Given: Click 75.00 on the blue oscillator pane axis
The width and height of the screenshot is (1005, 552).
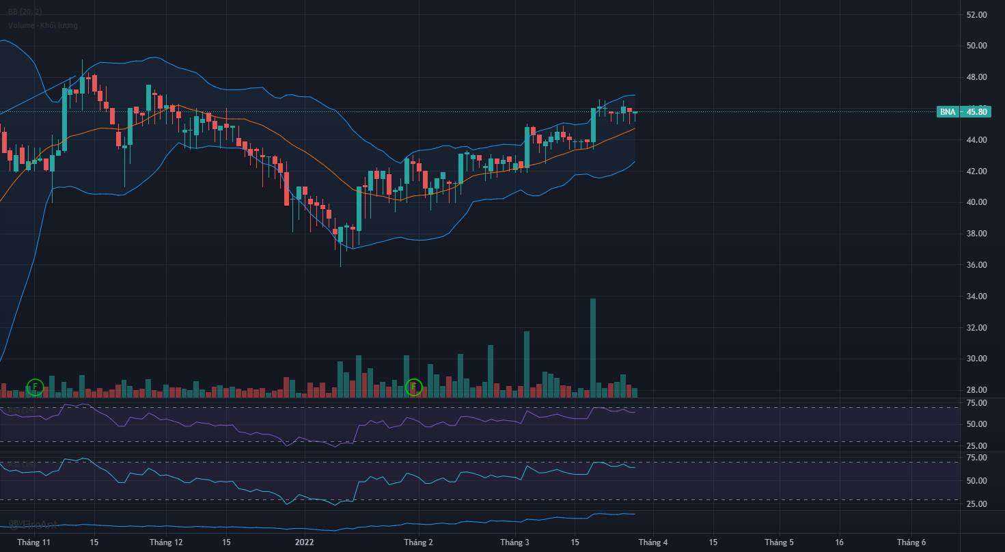Looking at the screenshot, I should click(977, 458).
